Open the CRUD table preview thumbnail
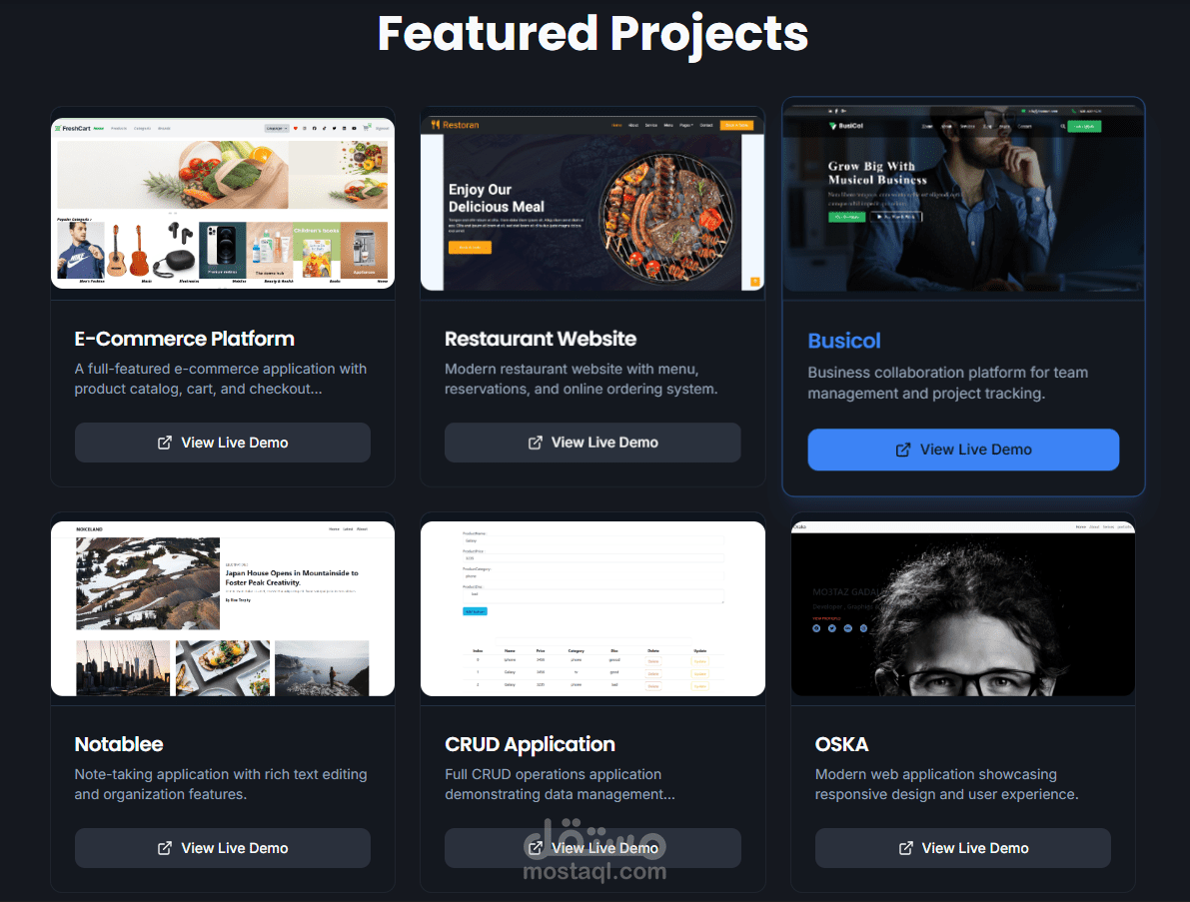The image size is (1190, 902). tap(593, 608)
